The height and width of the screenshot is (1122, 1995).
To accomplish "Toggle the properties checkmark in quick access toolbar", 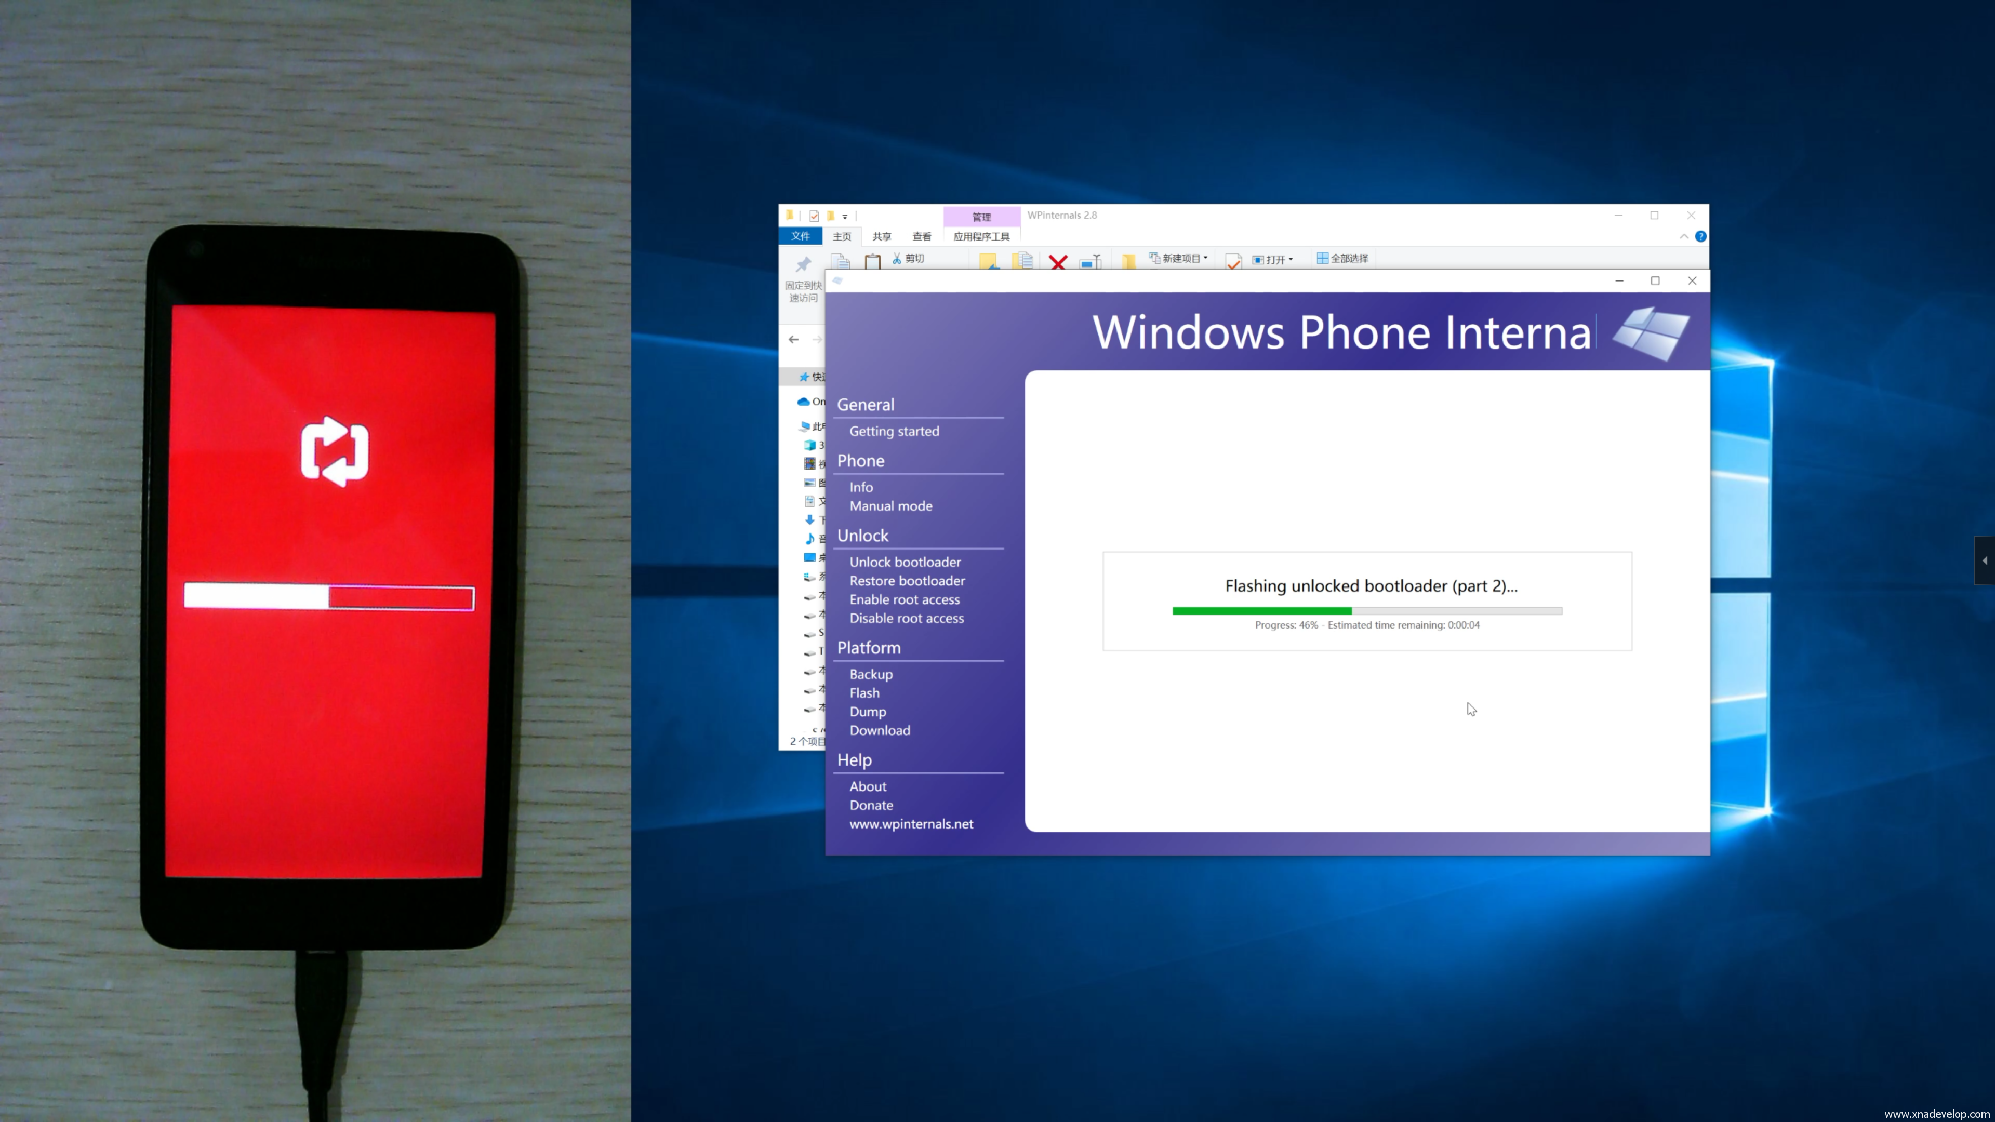I will point(814,216).
